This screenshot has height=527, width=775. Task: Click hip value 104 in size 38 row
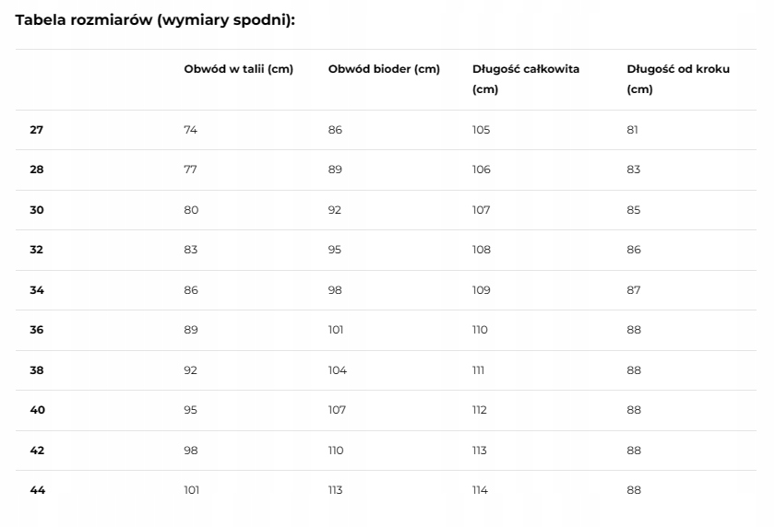(337, 370)
